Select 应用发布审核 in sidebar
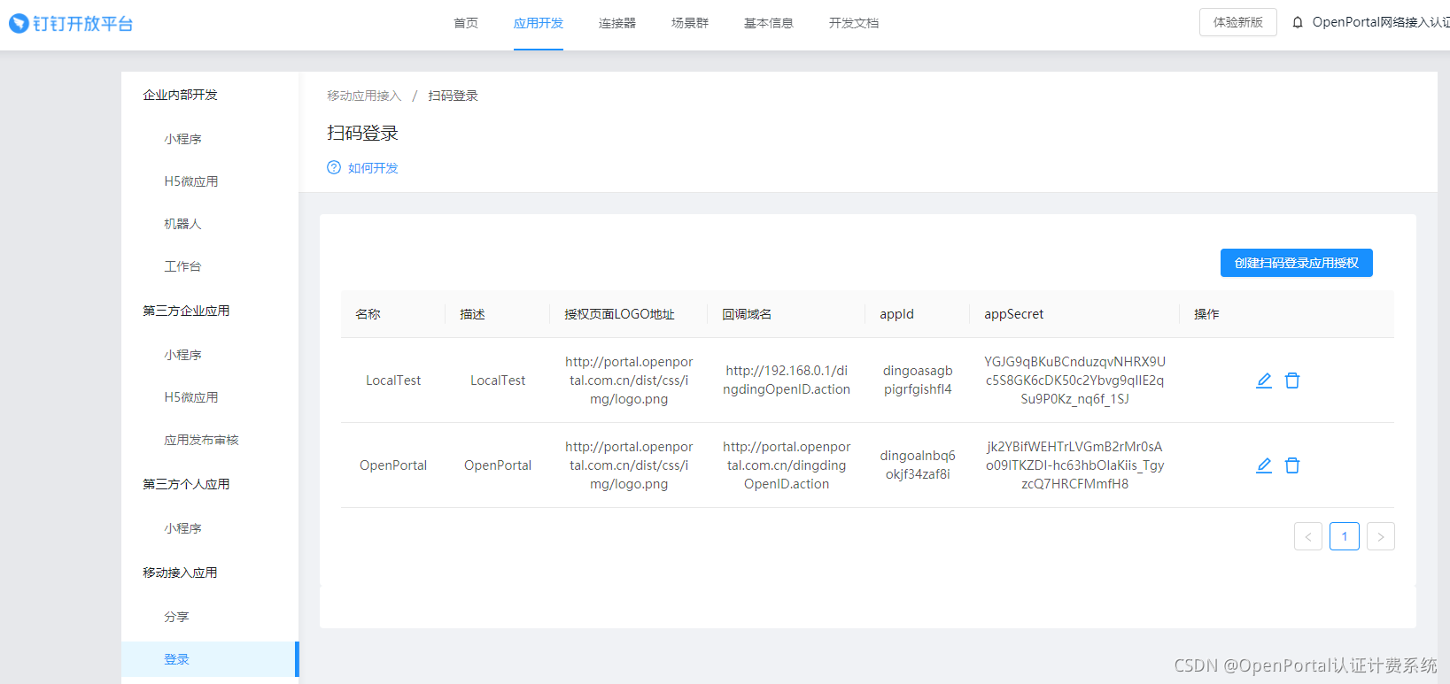The image size is (1450, 684). [x=201, y=440]
